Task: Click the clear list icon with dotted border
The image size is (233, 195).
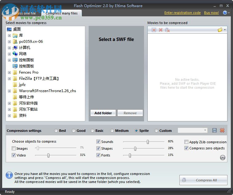Action: tap(154, 30)
